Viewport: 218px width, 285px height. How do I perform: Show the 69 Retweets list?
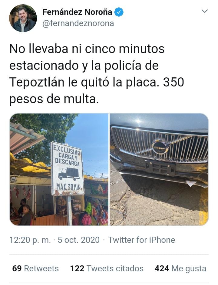coord(35,269)
